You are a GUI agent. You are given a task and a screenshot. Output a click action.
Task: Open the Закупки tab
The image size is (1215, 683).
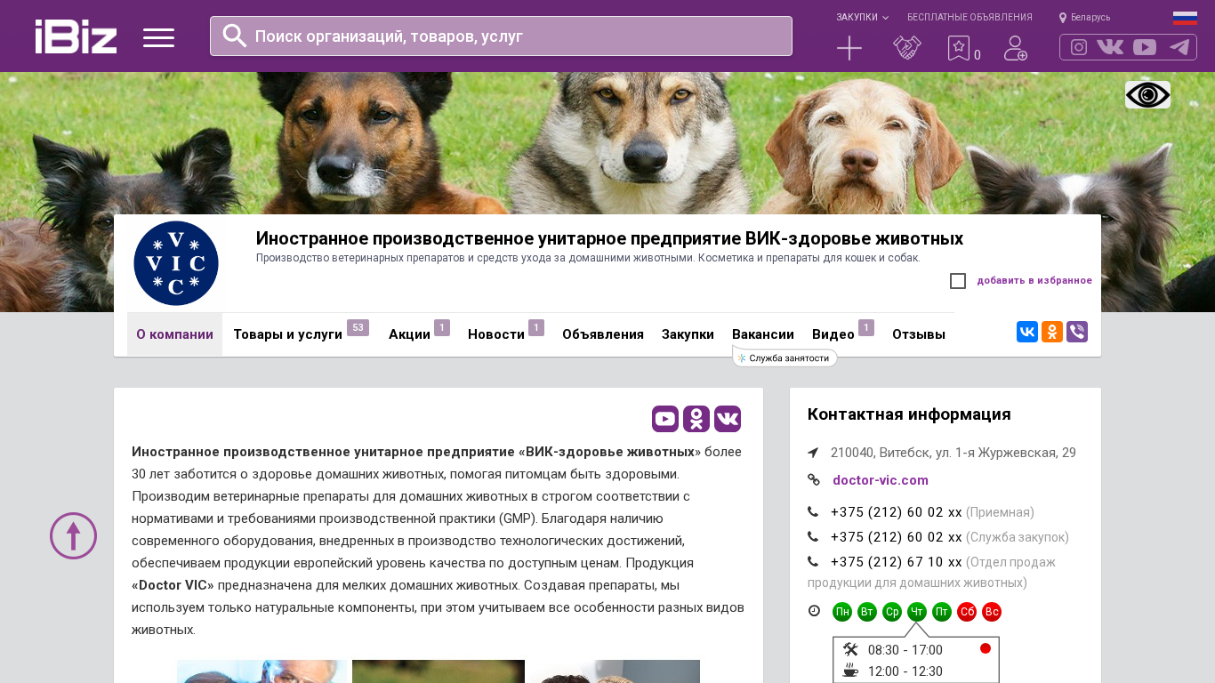pos(688,334)
